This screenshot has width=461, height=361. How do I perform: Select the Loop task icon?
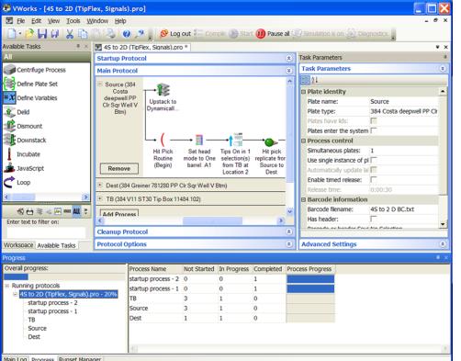coord(9,182)
